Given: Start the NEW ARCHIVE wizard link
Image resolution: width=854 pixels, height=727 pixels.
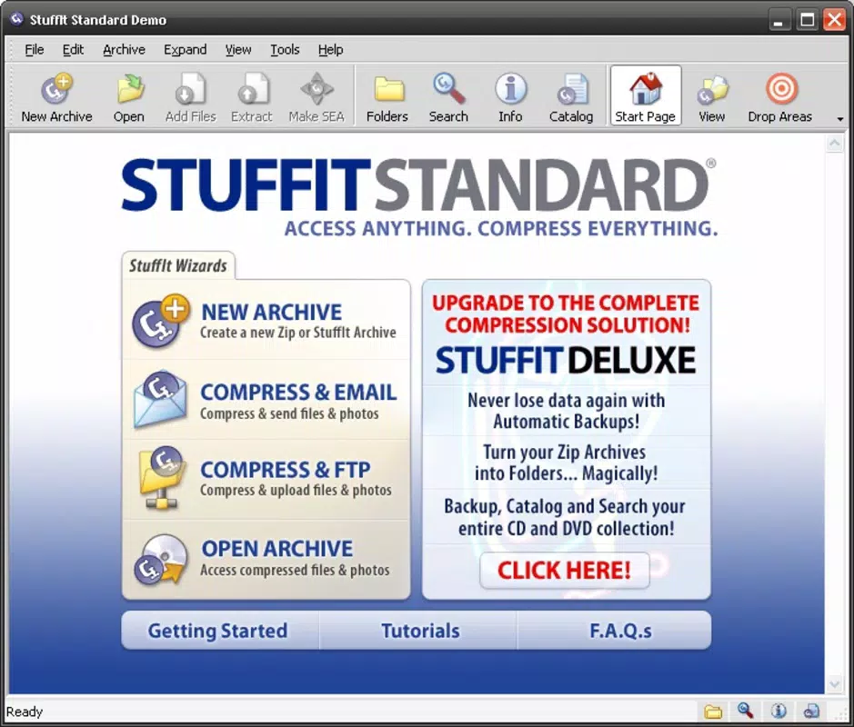Looking at the screenshot, I should tap(271, 313).
